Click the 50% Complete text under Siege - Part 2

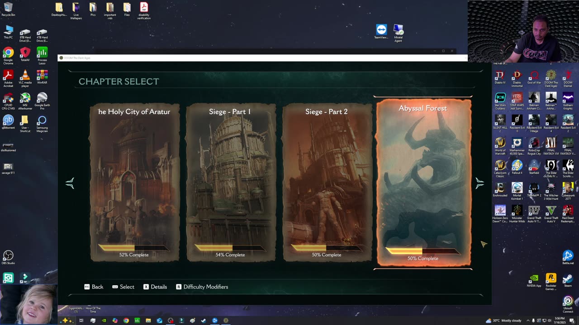pos(326,255)
